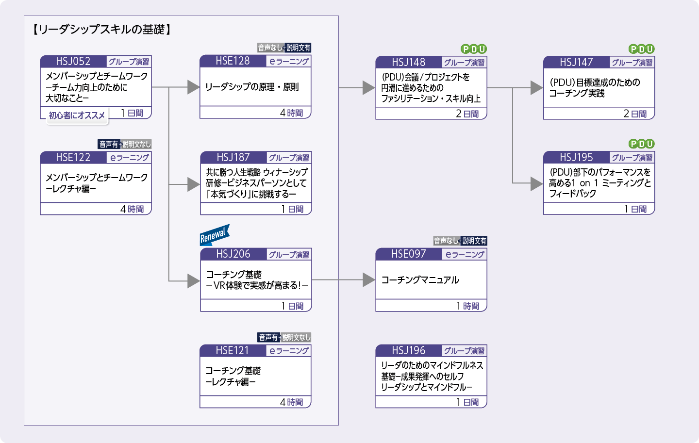The height and width of the screenshot is (443, 699).
Task: Click the course code HSJ187
Action: coord(233,157)
